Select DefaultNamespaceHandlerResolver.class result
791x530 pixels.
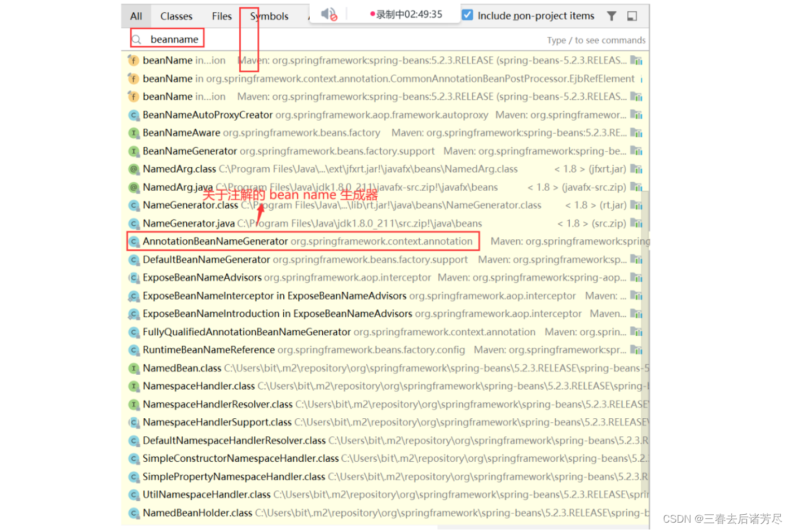386,440
